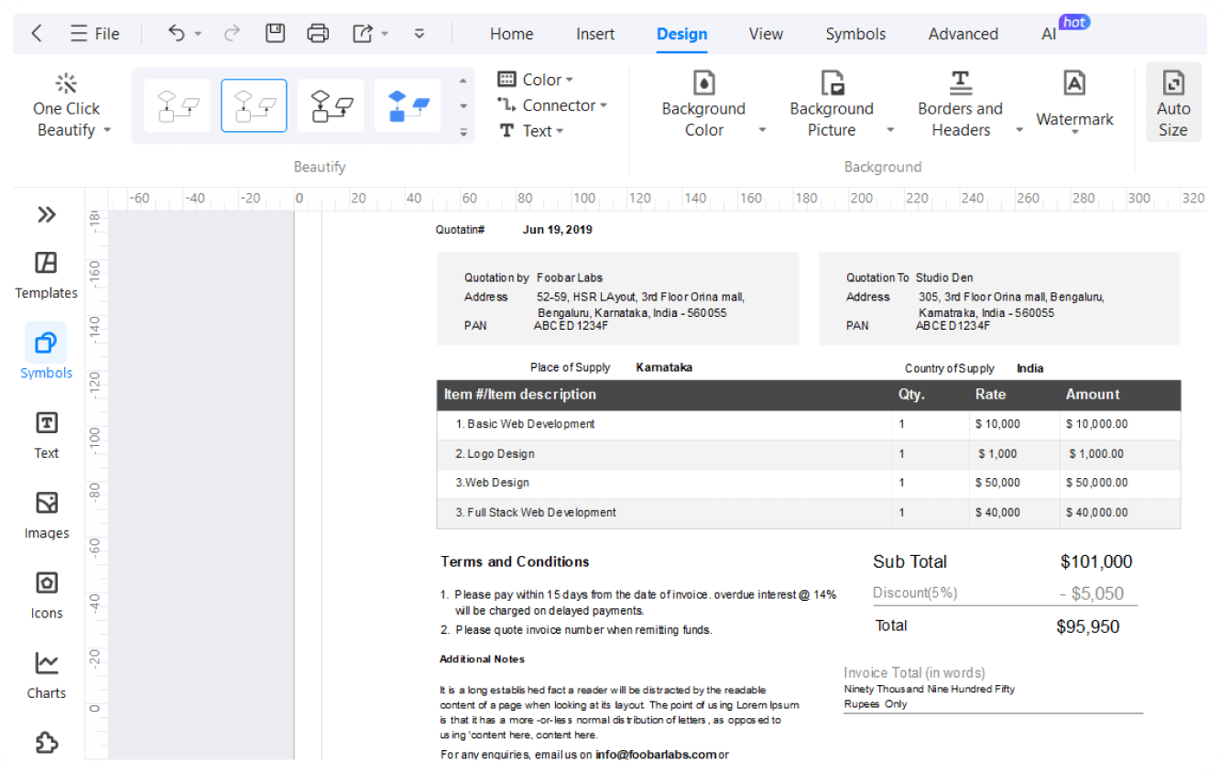Click the Background Color icon

click(703, 83)
